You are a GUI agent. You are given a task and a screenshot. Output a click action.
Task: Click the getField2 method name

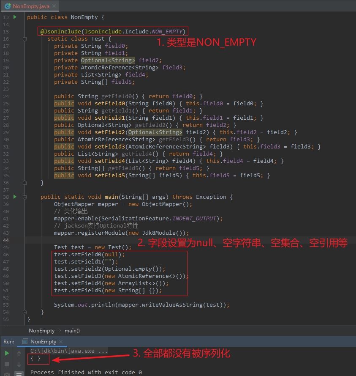click(x=150, y=125)
